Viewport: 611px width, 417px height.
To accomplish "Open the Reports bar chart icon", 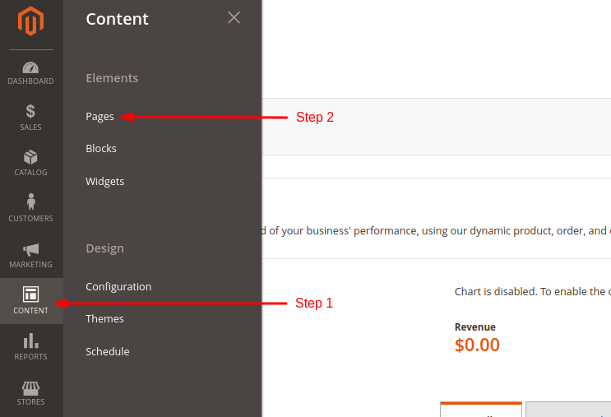I will coord(30,341).
